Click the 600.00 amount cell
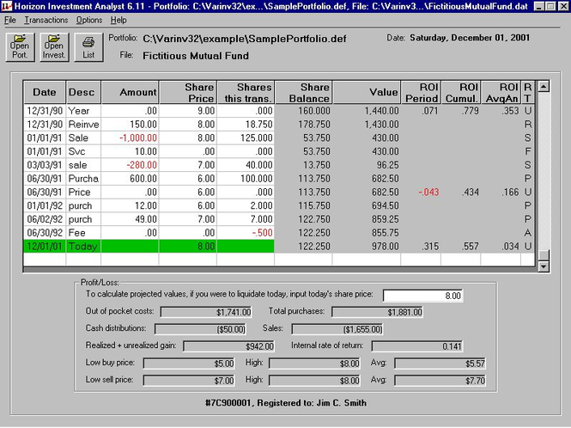The height and width of the screenshot is (428, 571). coord(130,179)
